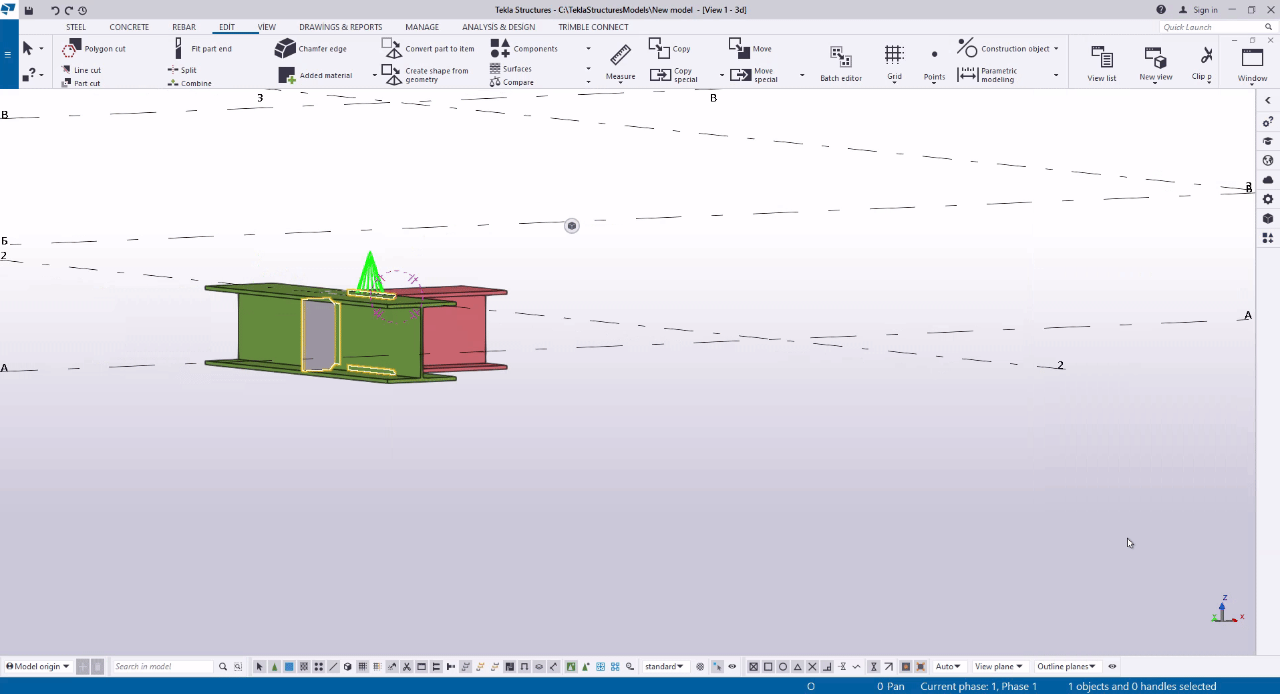The image size is (1280, 694).
Task: Open the globe icon in side pane
Action: [x=1267, y=160]
